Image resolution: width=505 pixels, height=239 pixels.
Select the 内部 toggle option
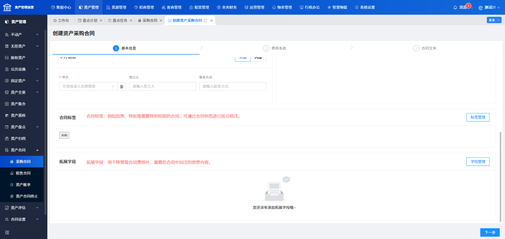point(258,58)
